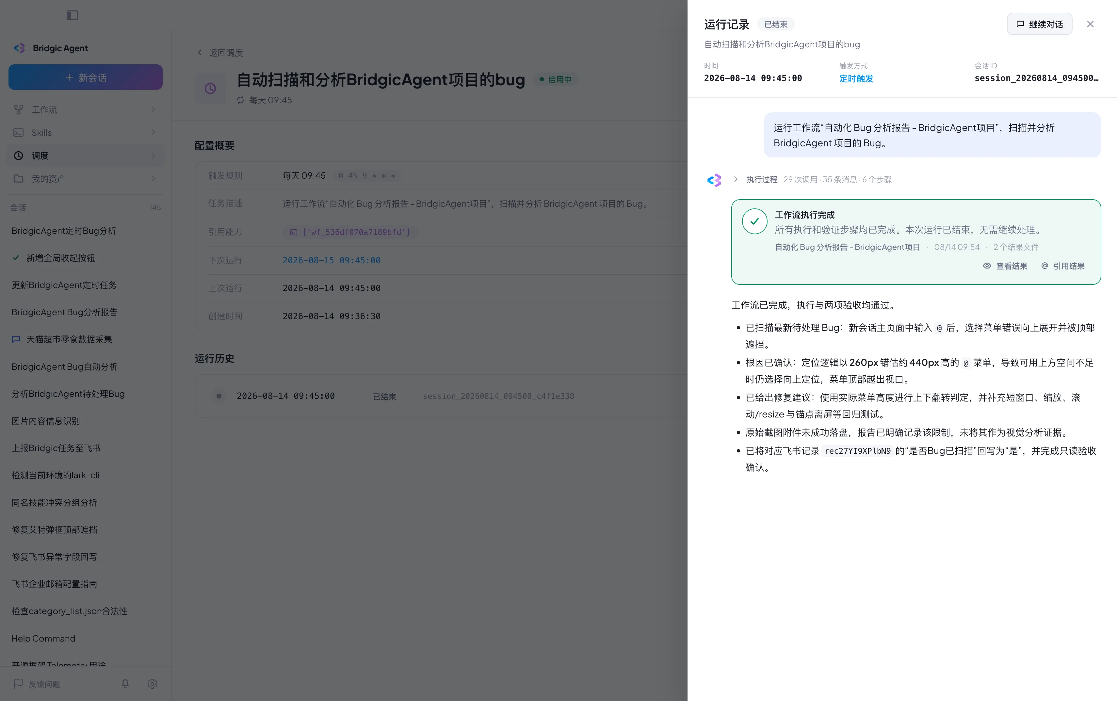This screenshot has width=1117, height=701.
Task: Click the checkmark icon beside 新增全局收起按钮
Action: pyautogui.click(x=16, y=257)
